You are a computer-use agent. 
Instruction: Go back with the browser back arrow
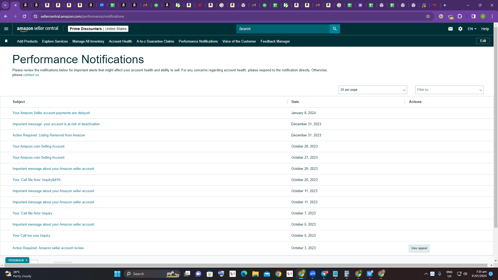[x=6, y=16]
